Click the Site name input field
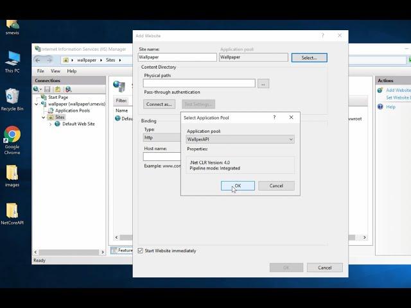This screenshot has width=411, height=308. [x=177, y=57]
